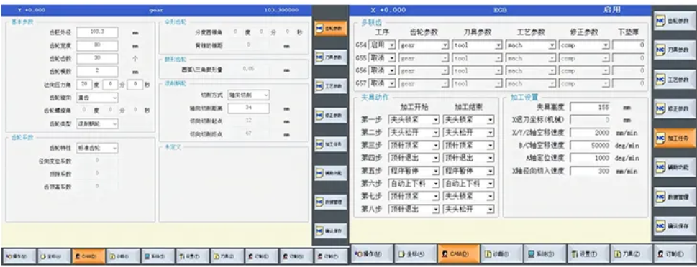Screen dimensions: 697x267
Task: Switch to 刀具(Z) tab in left window
Action: coord(227,256)
